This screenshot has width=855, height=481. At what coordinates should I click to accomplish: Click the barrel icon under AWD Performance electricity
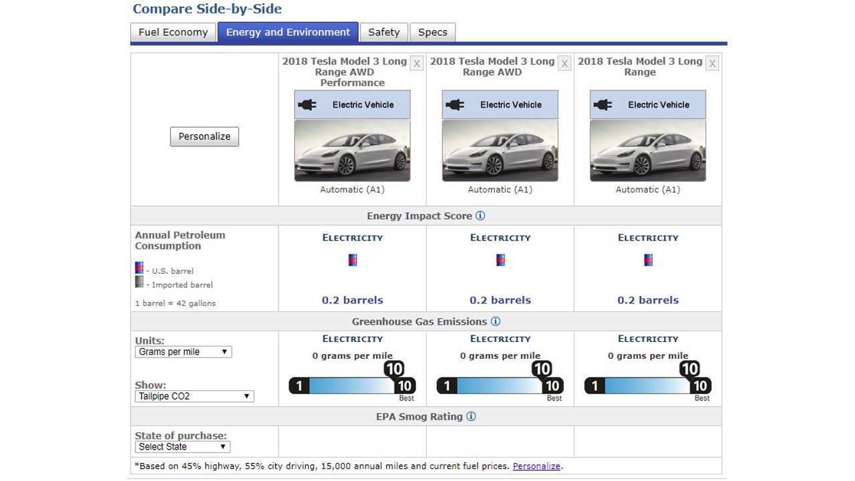tap(353, 260)
